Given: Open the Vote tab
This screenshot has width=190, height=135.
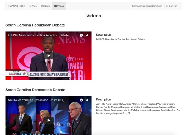Looking at the screenshot, I should click(33, 6).
